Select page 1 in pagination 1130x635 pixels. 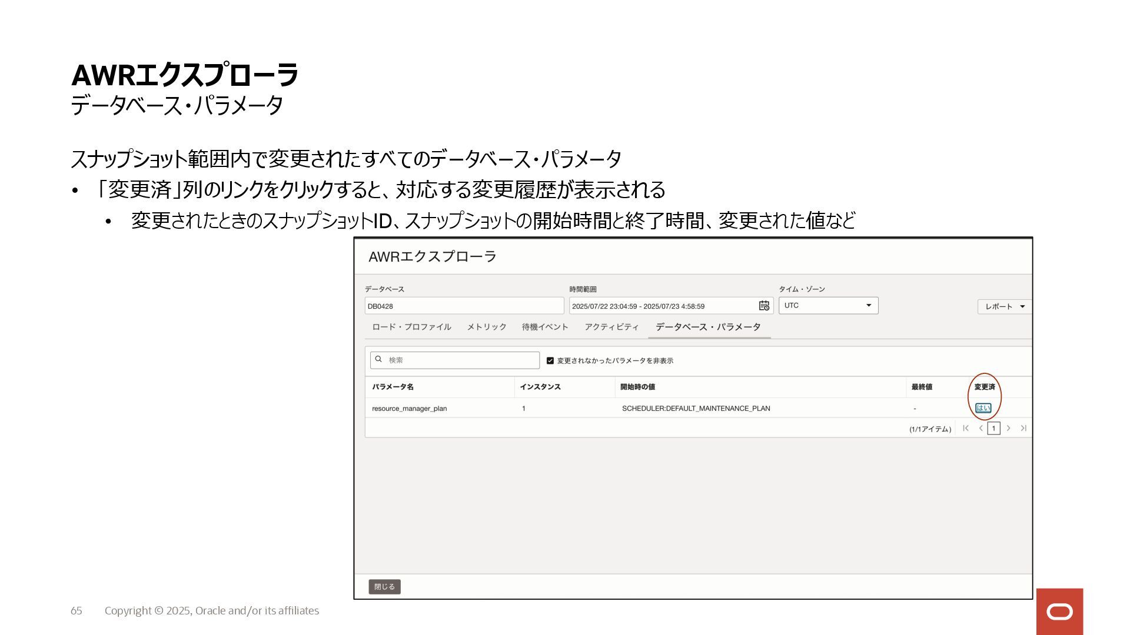pos(993,428)
